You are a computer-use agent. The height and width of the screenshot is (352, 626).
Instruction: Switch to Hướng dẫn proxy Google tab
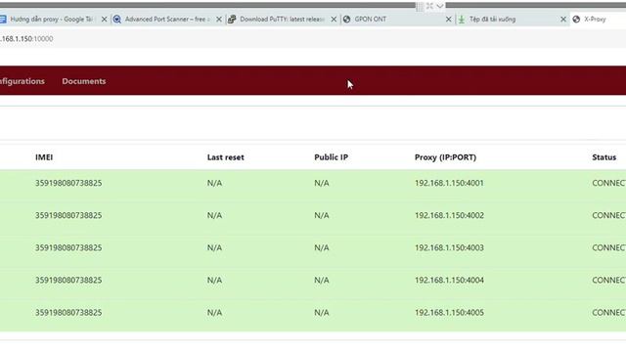(51, 20)
